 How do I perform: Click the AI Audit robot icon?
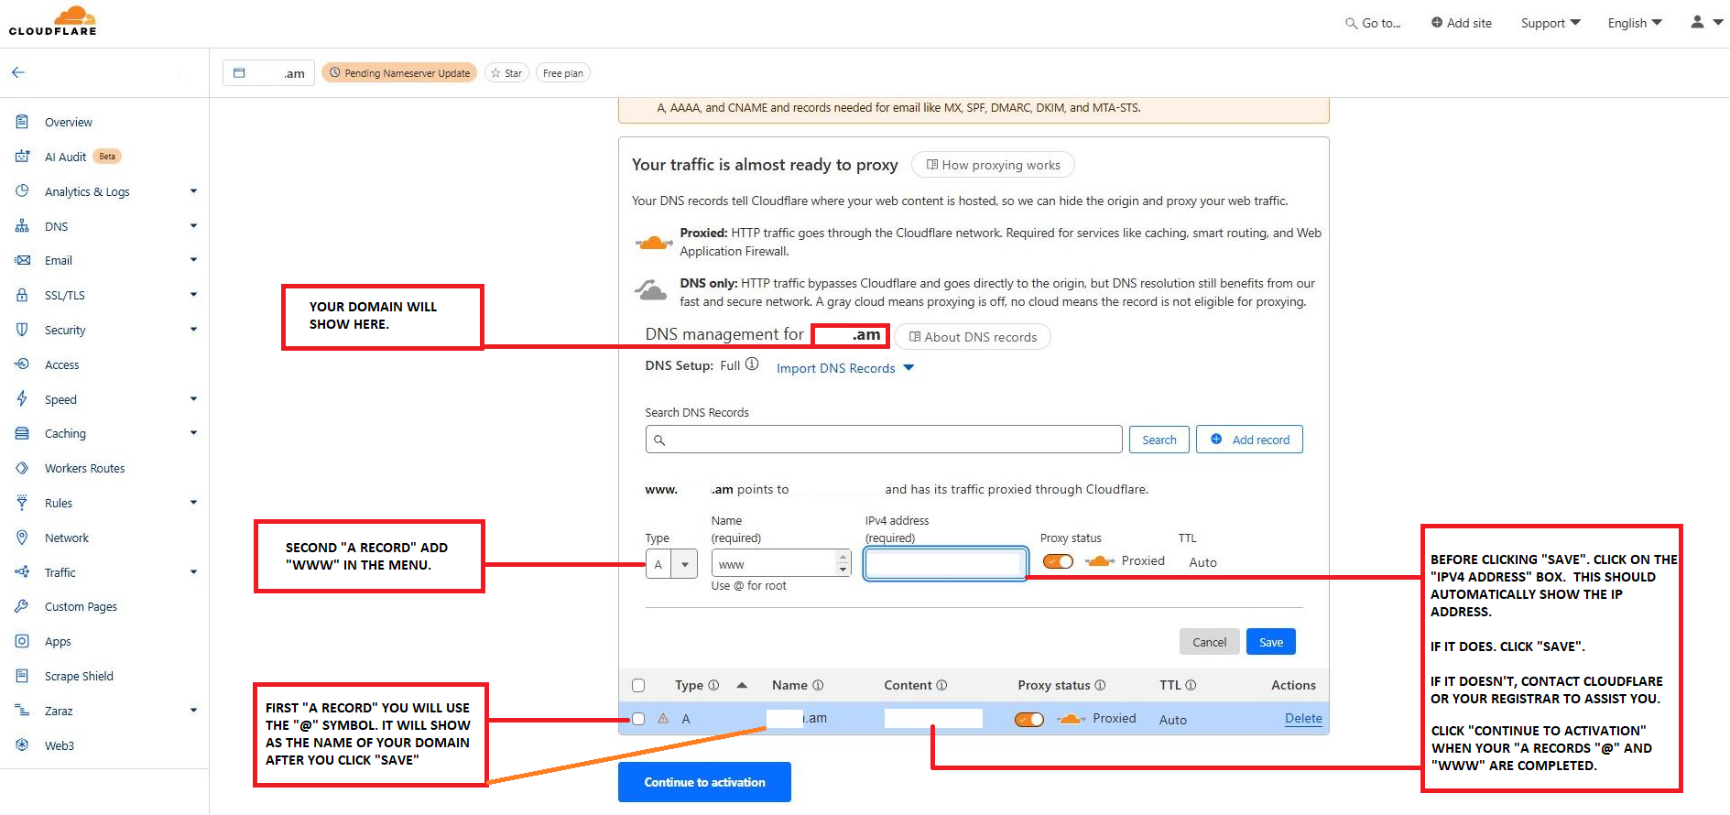[22, 157]
